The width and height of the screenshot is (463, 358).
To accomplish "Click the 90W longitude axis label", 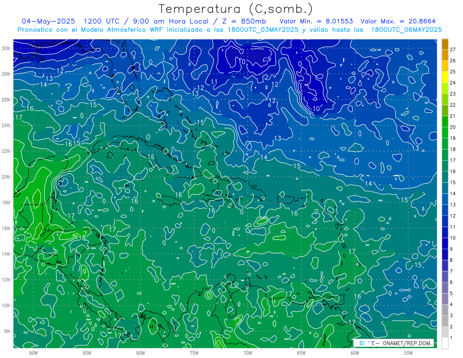I will tap(33, 353).
